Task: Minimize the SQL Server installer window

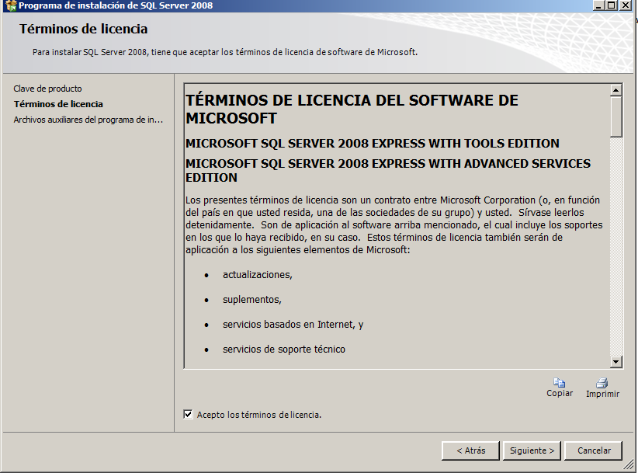Action: (600, 6)
